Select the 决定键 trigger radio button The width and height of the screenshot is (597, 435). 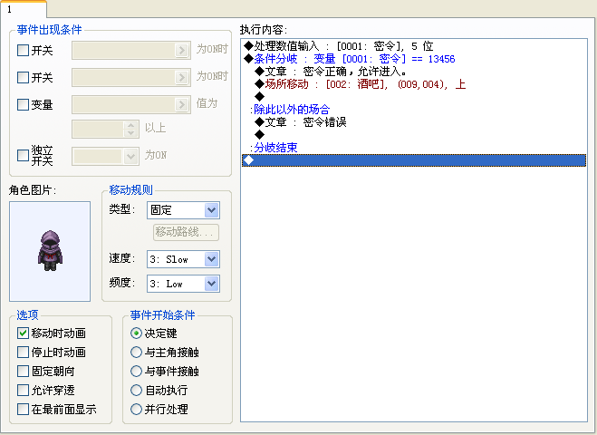tap(136, 333)
